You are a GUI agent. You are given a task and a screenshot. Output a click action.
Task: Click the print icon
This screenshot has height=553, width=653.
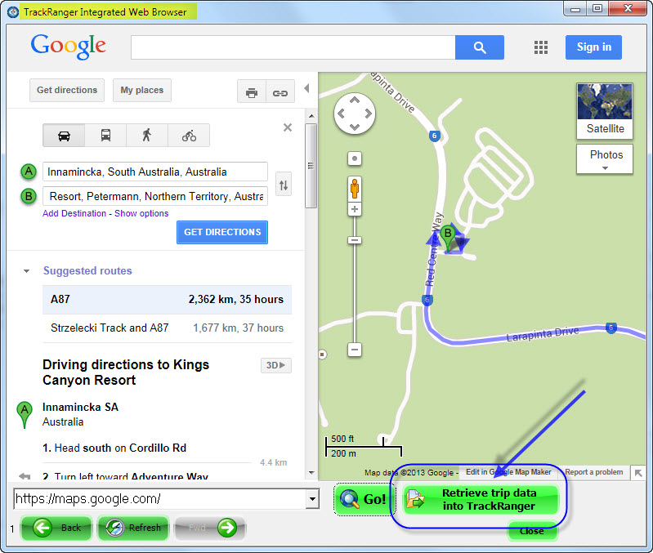coord(252,92)
